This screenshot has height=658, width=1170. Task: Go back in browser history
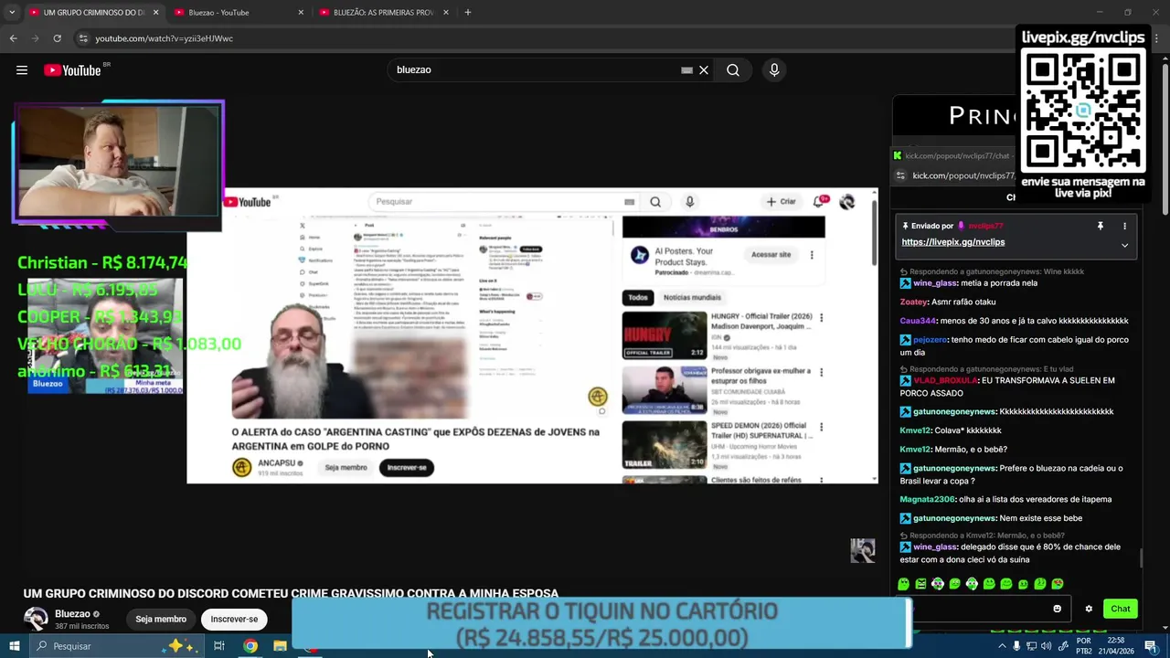[13, 38]
